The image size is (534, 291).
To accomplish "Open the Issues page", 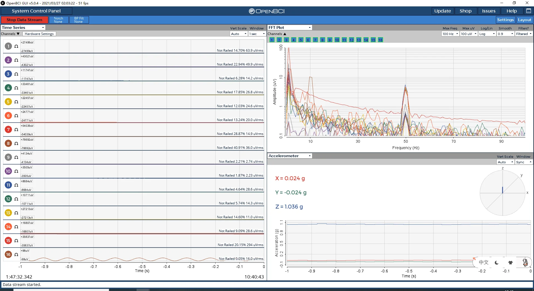I will coord(489,11).
